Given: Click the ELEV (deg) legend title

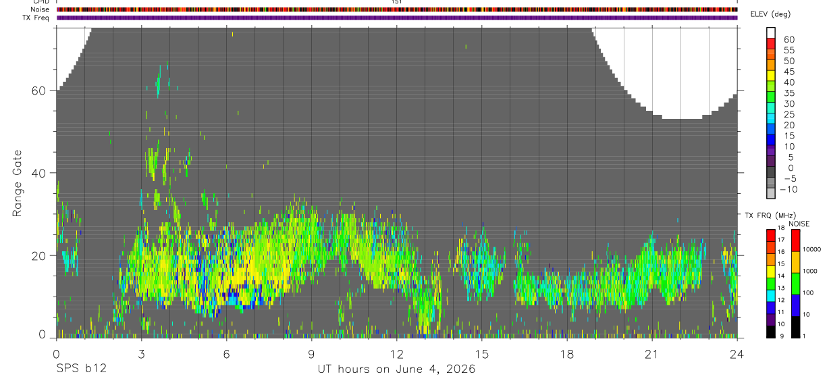Looking at the screenshot, I should coord(771,14).
